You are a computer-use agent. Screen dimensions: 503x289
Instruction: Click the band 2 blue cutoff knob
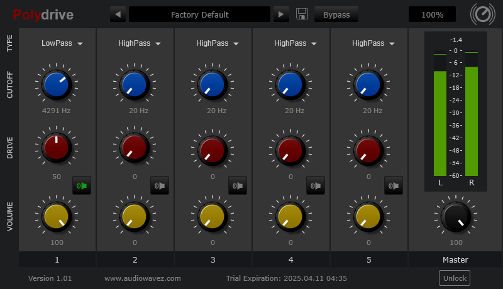tap(135, 85)
